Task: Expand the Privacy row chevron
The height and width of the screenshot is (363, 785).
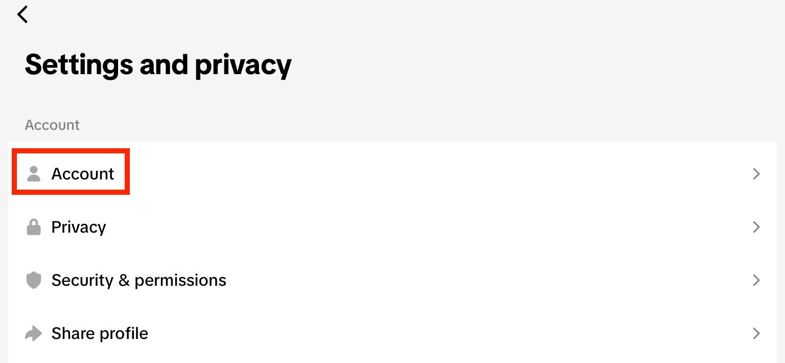Action: pyautogui.click(x=756, y=227)
